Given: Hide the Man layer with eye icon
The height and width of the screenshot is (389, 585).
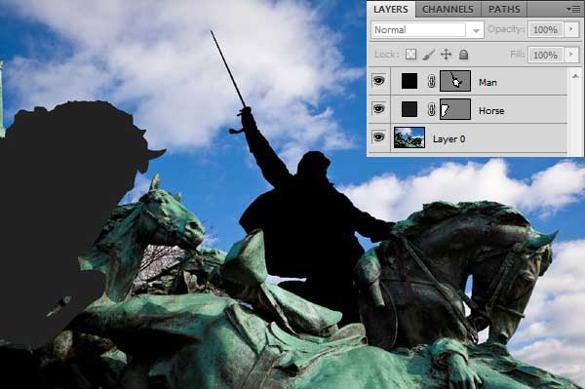Looking at the screenshot, I should (x=378, y=81).
